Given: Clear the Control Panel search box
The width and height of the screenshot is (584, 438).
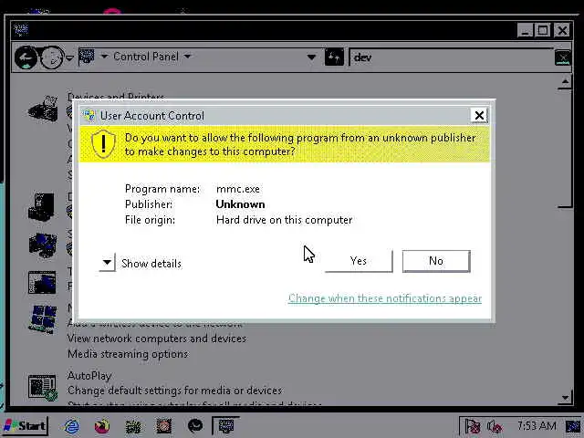Looking at the screenshot, I should [x=563, y=57].
